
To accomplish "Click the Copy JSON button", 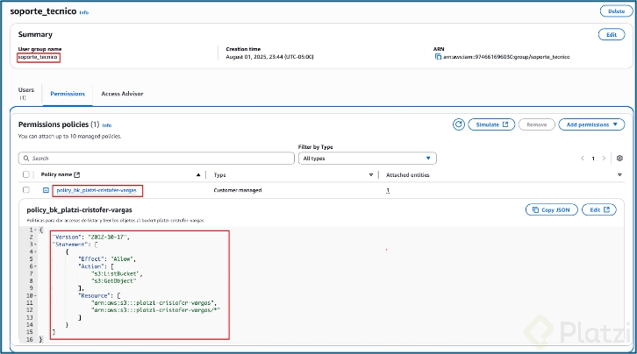I will [551, 209].
